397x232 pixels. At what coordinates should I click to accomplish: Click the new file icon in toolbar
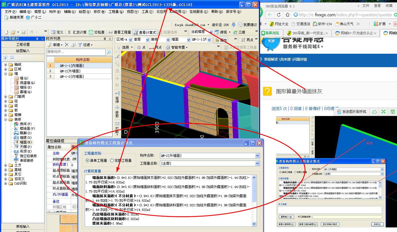(6, 32)
